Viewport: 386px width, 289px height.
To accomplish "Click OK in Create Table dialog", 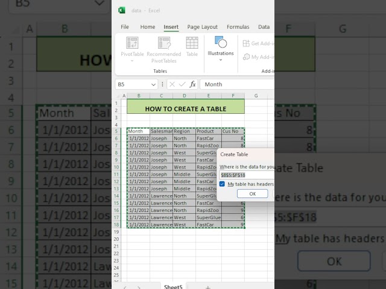I will (253, 194).
